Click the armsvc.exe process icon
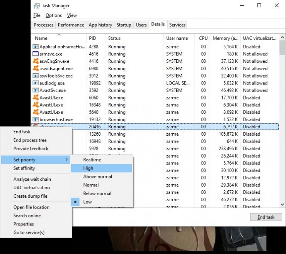This screenshot has height=254, width=286. [x=36, y=54]
